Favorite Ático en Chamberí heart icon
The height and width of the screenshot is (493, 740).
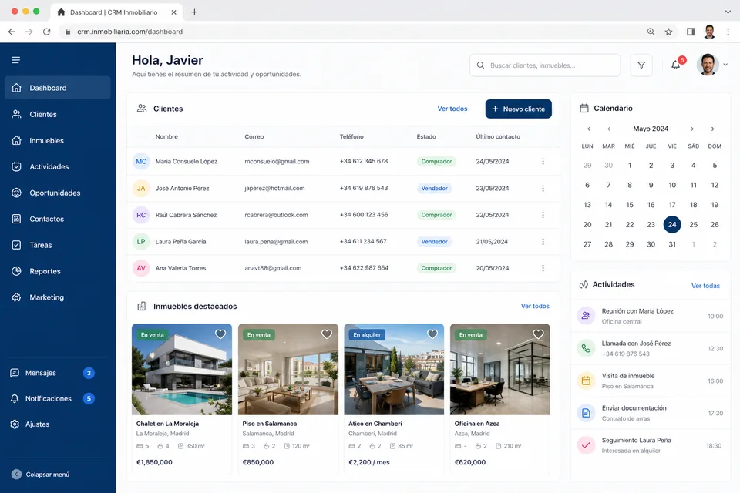pos(432,334)
